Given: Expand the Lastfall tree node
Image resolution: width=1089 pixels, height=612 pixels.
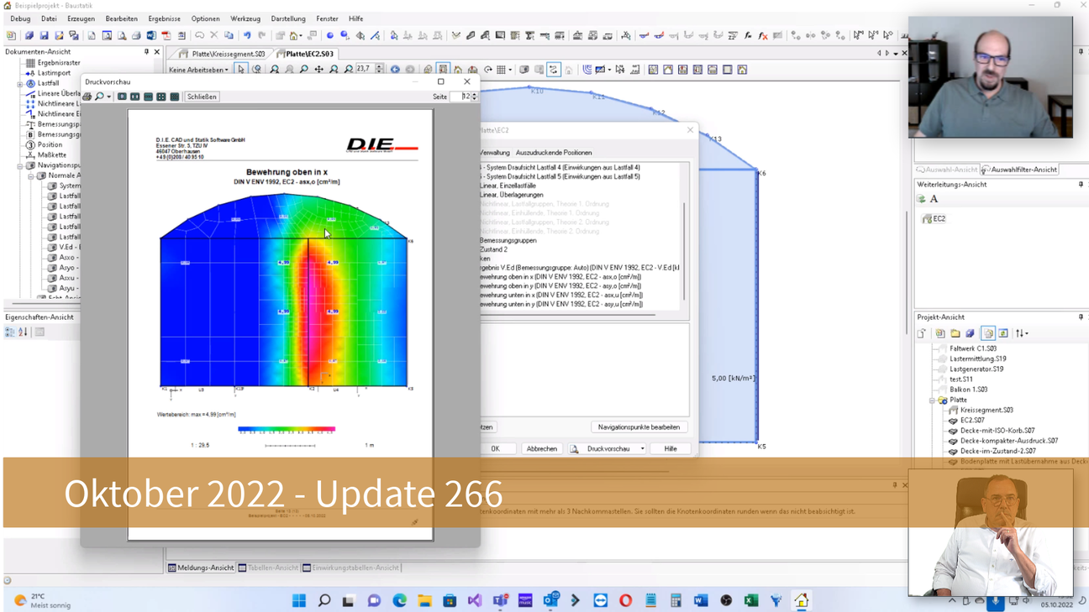Looking at the screenshot, I should pyautogui.click(x=20, y=84).
